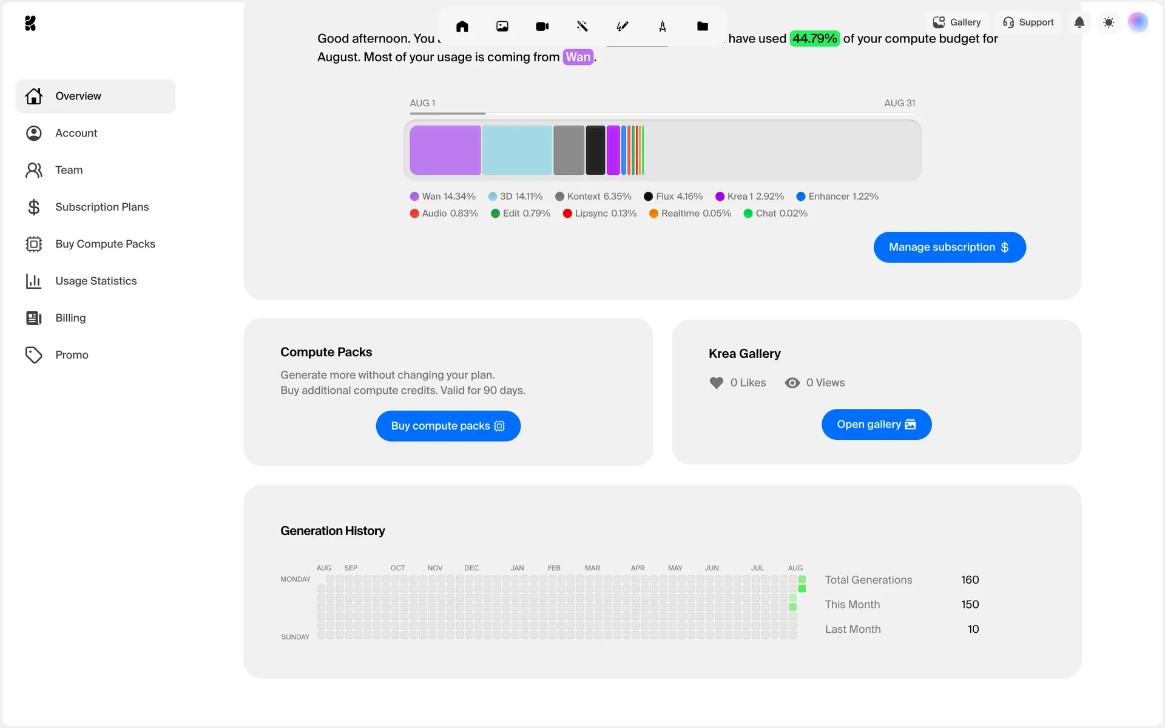Select the magic wand enhancer icon
The image size is (1165, 728).
pos(582,26)
